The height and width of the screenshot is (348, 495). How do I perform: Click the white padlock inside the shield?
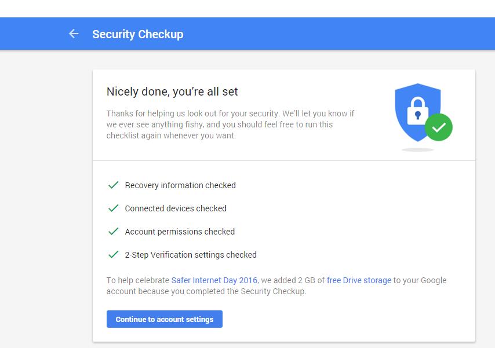coord(418,111)
